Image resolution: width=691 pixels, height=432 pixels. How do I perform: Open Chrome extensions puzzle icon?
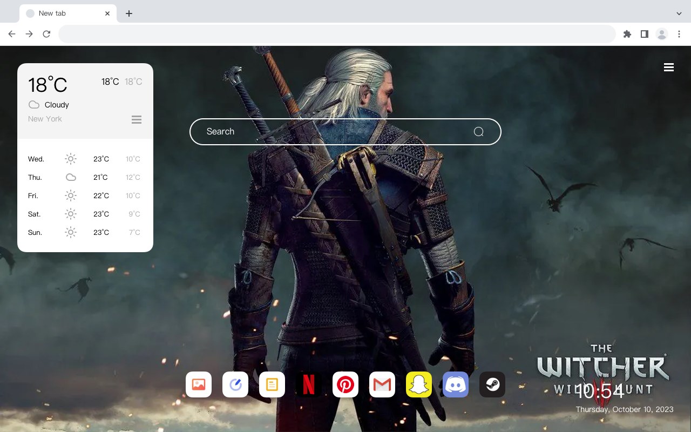click(627, 34)
